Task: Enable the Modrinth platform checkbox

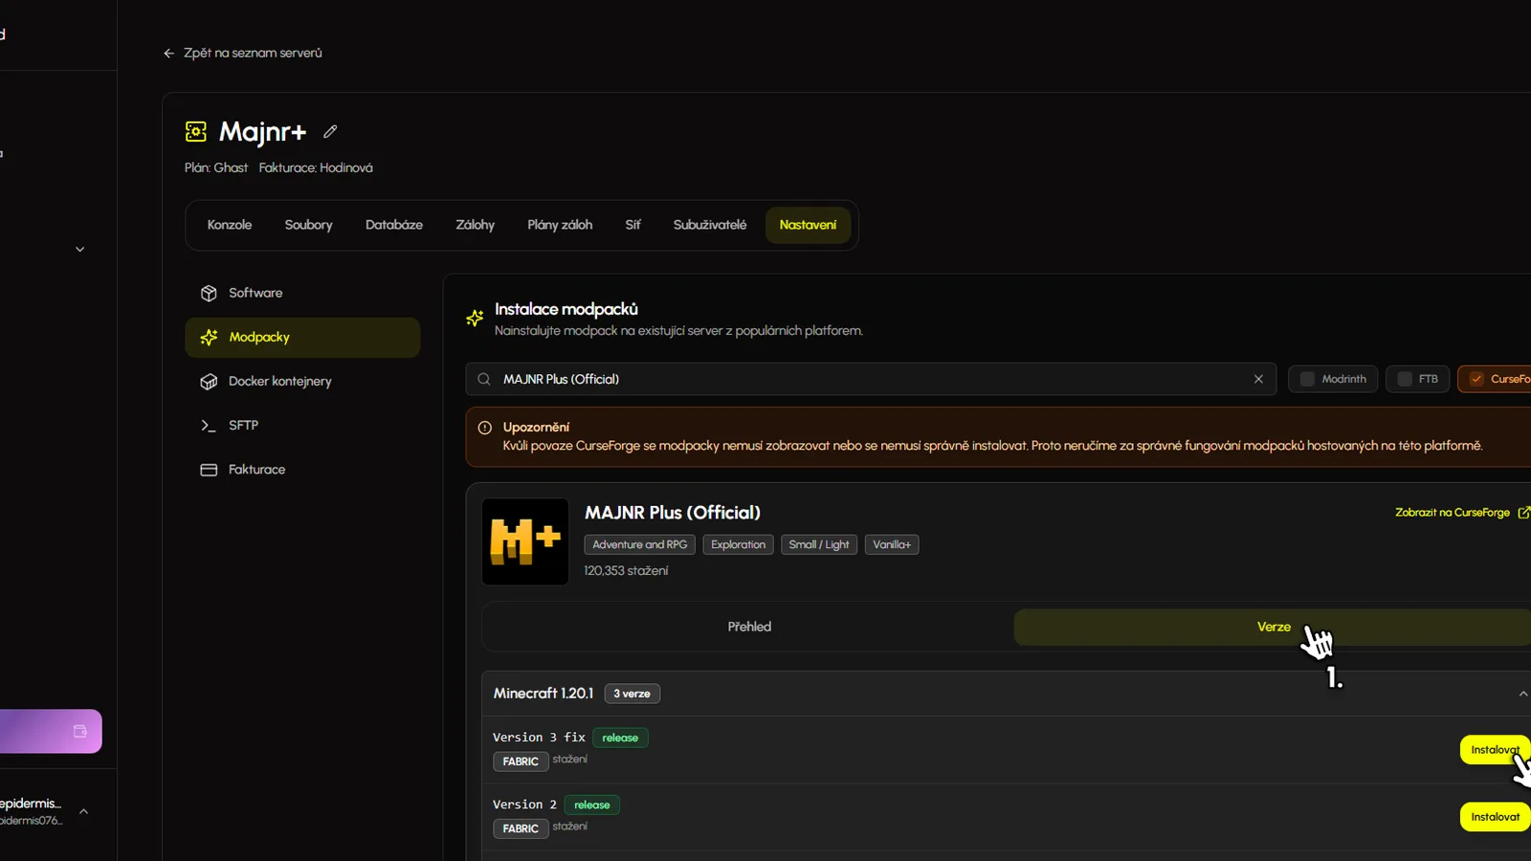Action: point(1307,379)
